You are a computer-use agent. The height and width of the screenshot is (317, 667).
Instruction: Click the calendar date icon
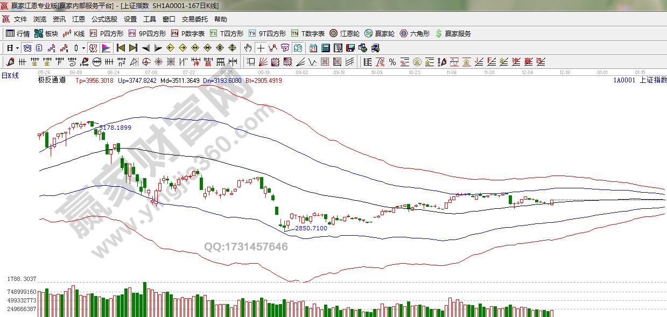point(327,48)
